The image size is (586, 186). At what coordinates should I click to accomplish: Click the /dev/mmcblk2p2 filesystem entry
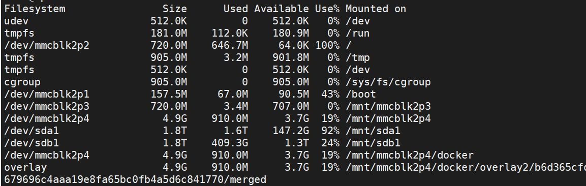[x=47, y=45]
